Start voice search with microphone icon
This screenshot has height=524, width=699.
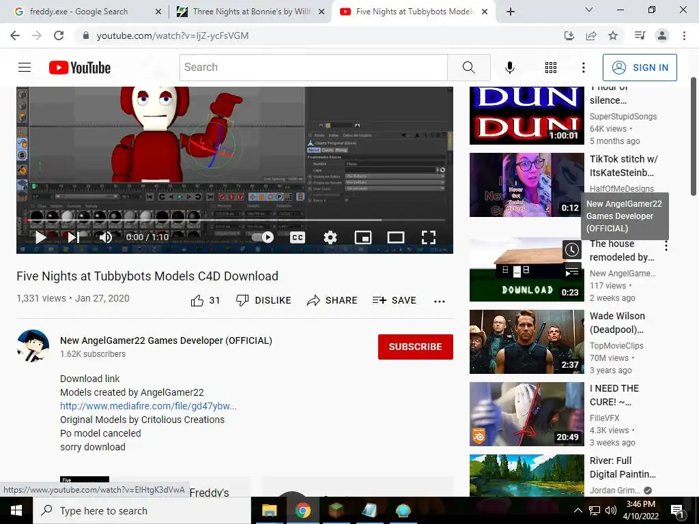click(x=509, y=68)
